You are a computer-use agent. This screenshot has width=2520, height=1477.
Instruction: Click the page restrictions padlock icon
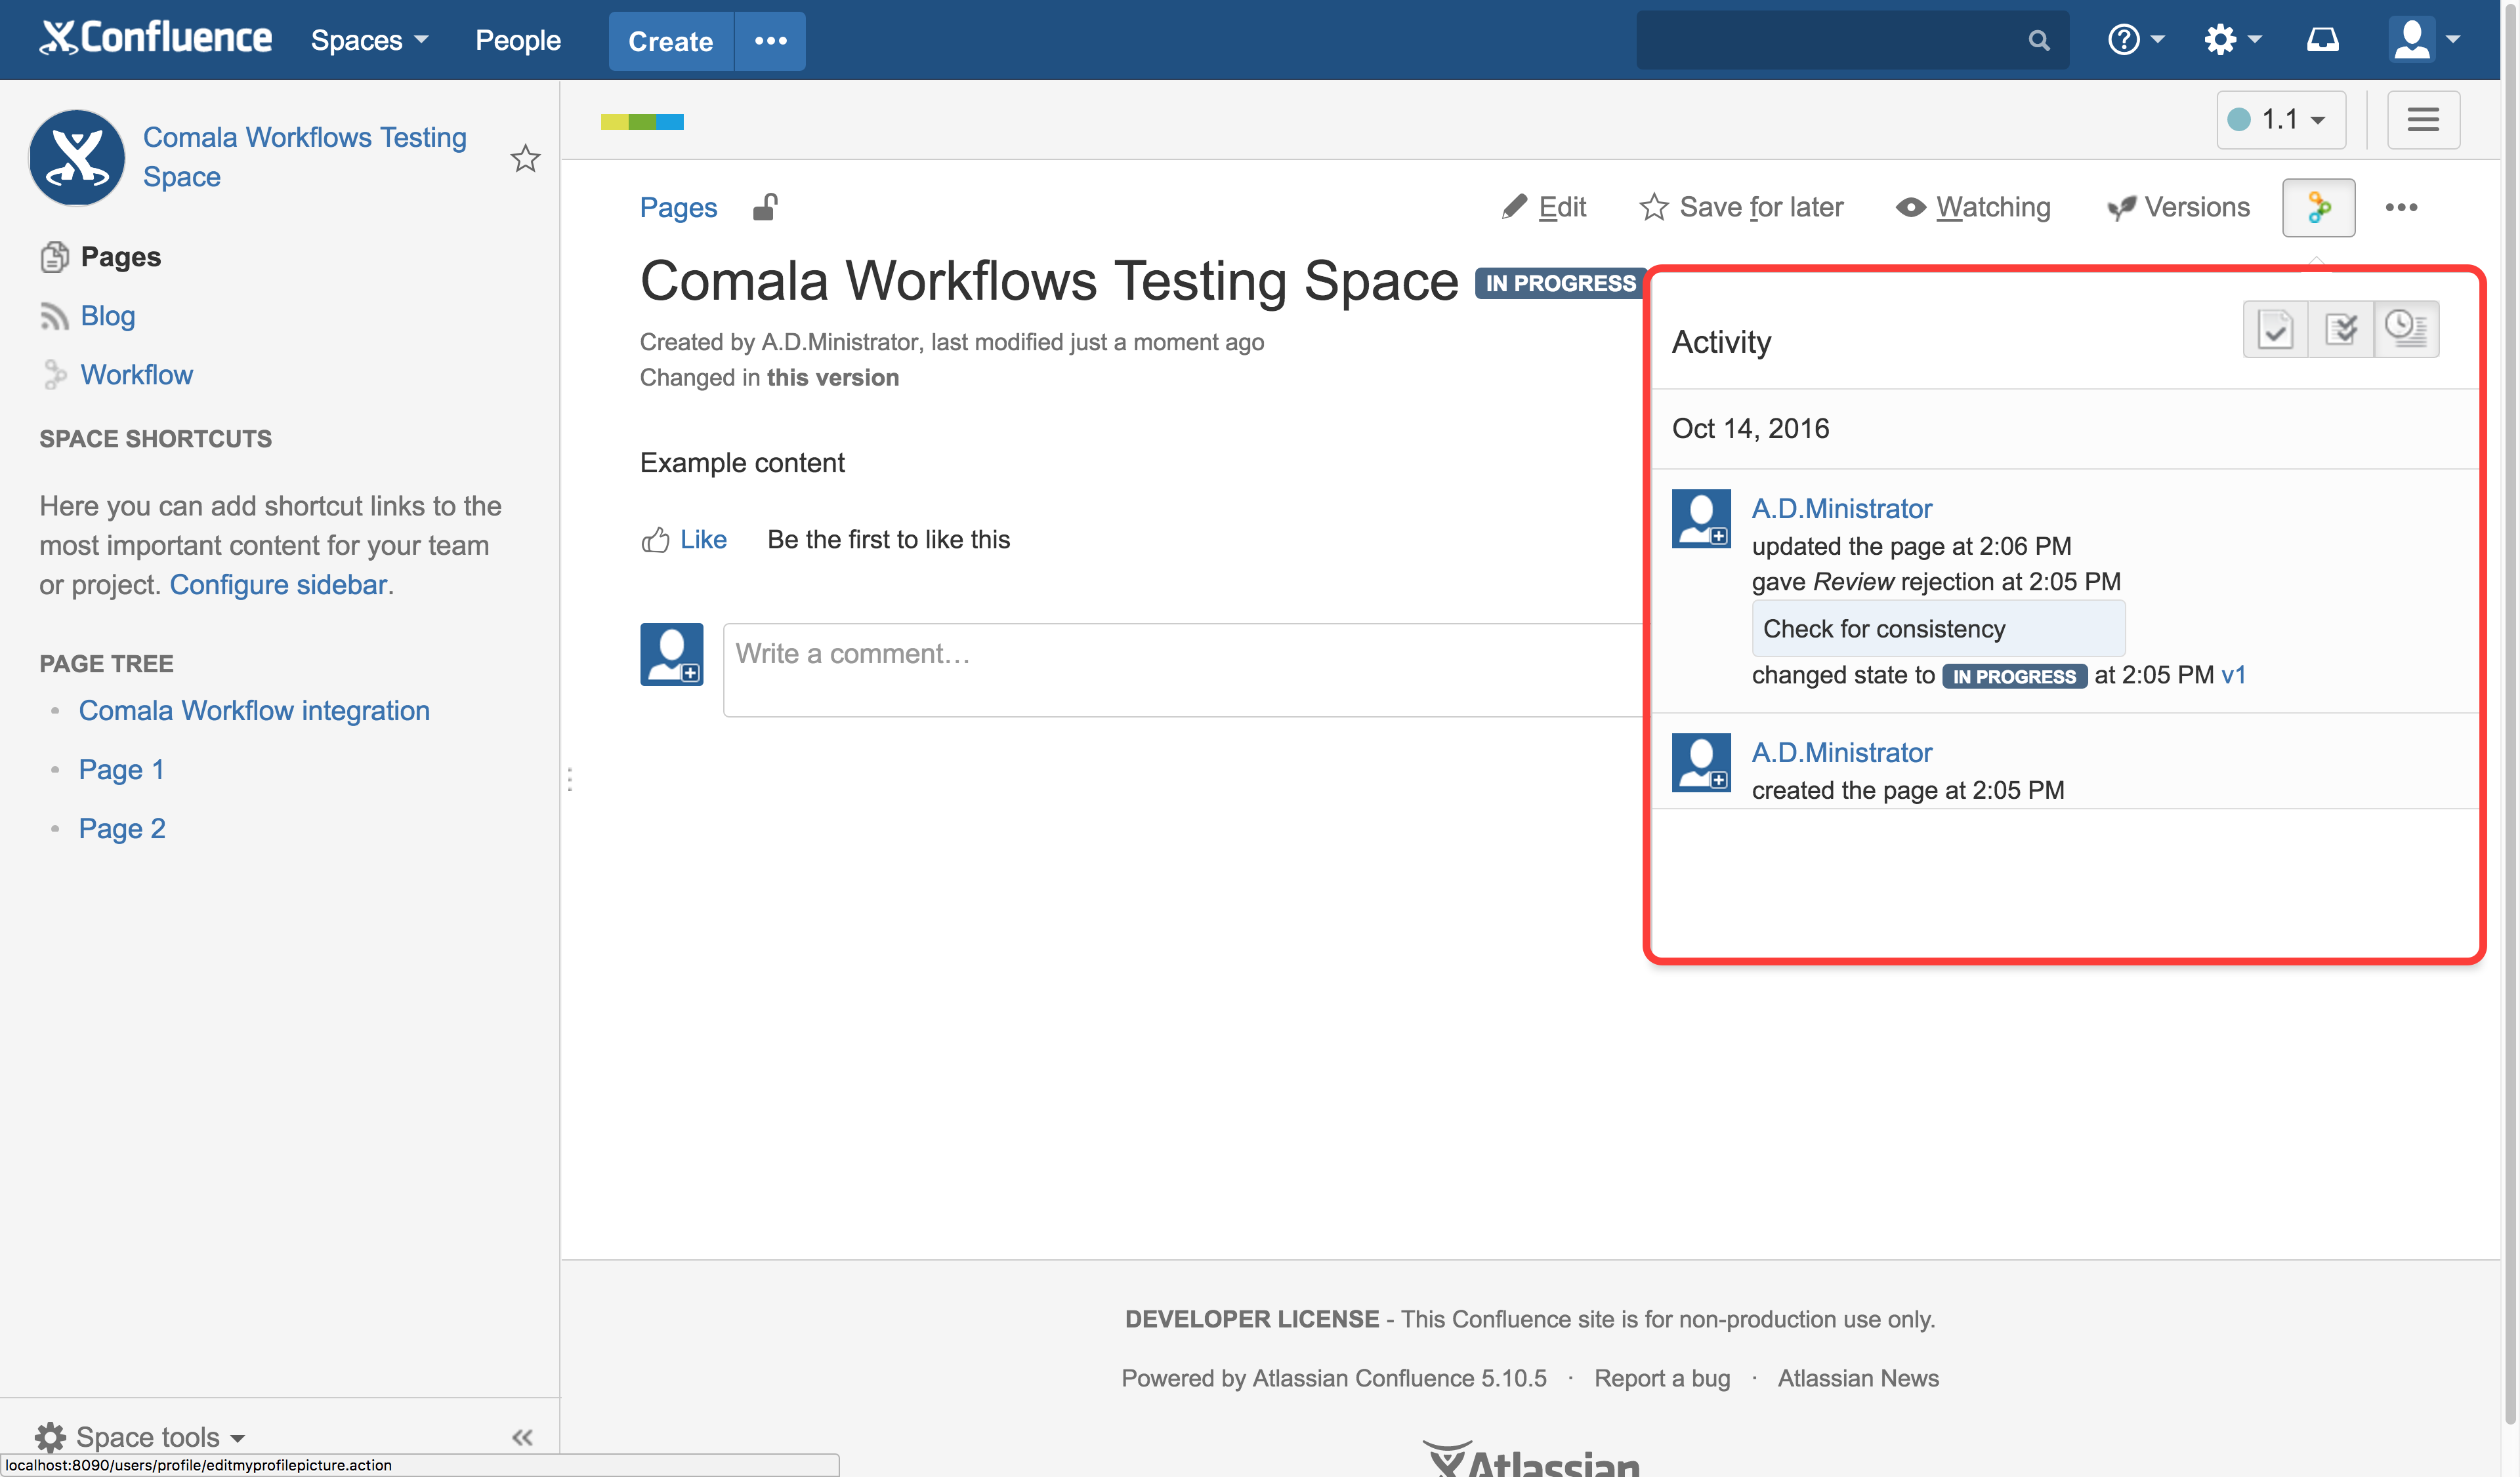[765, 207]
